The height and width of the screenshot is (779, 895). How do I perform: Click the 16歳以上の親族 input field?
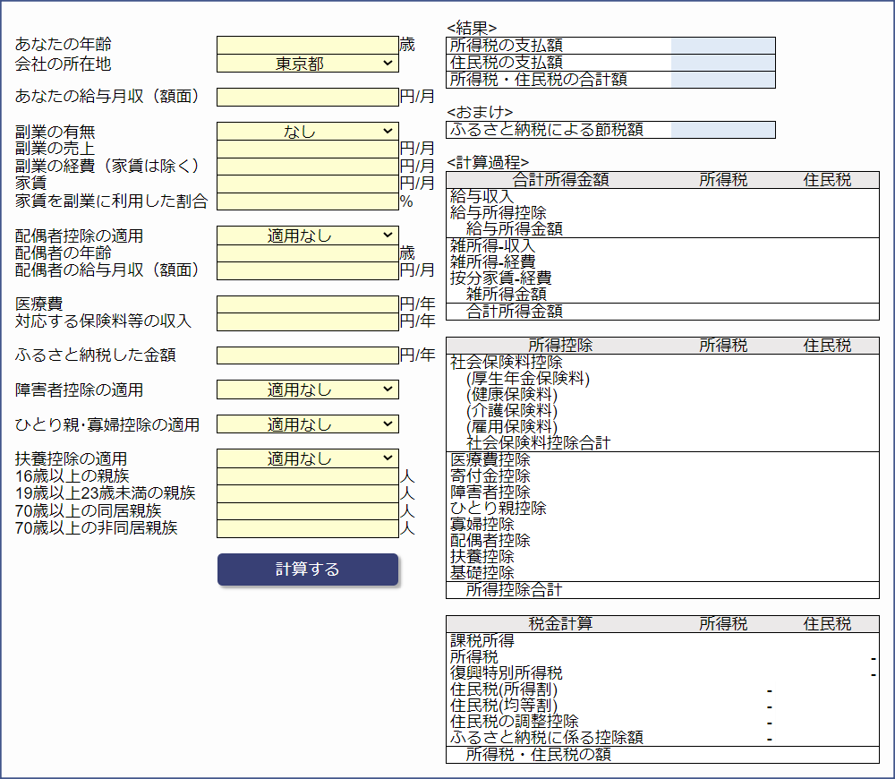coord(308,477)
